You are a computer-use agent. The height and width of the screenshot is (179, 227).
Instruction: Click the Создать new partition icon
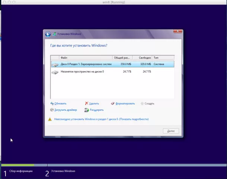[142, 103]
